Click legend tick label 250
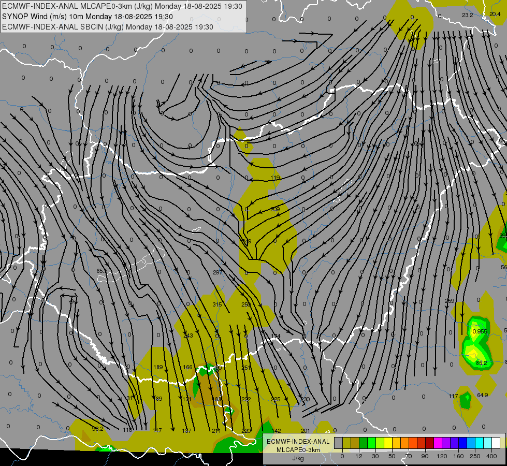Image resolution: width=507 pixels, height=466 pixels. point(475,456)
